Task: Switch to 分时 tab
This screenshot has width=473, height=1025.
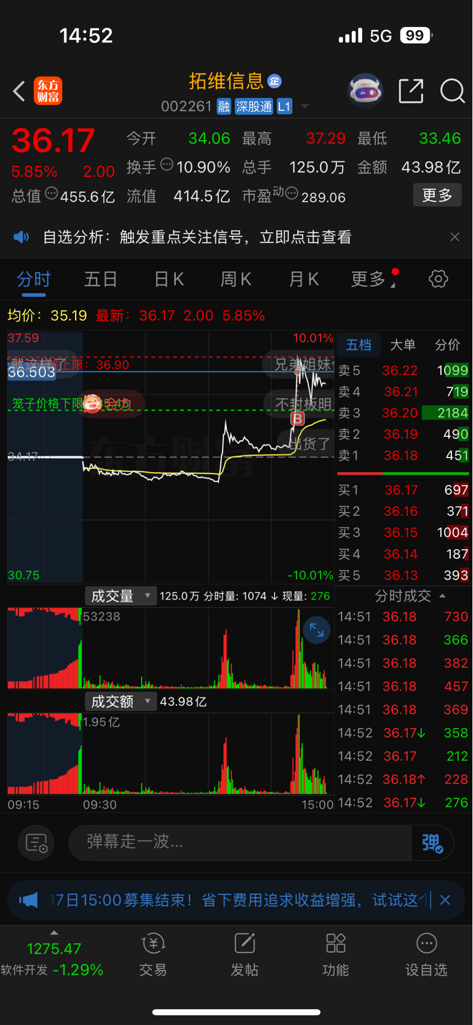Action: (x=34, y=279)
